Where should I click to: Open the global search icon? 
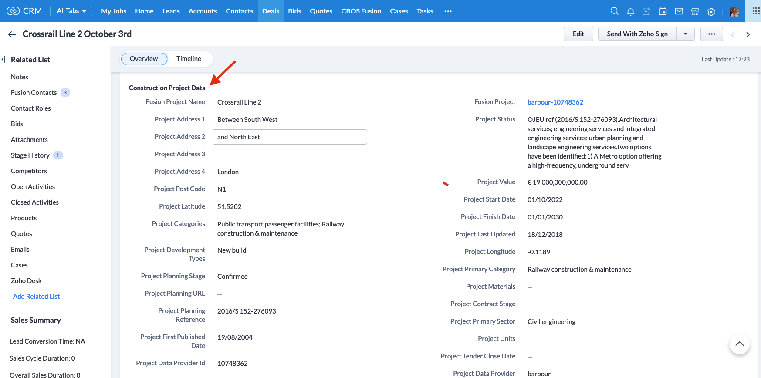[614, 11]
